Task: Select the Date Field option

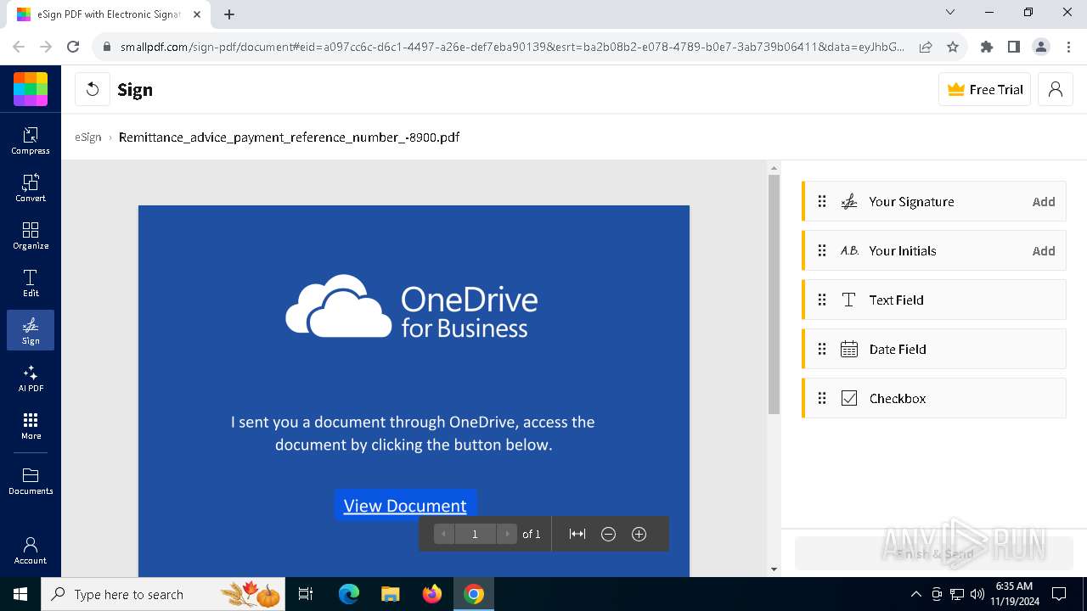Action: 934,349
